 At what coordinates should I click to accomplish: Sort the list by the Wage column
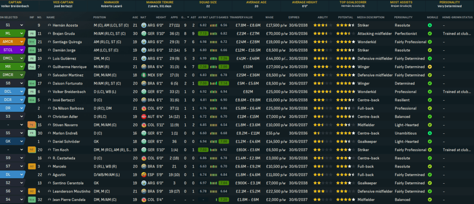tap(270, 17)
